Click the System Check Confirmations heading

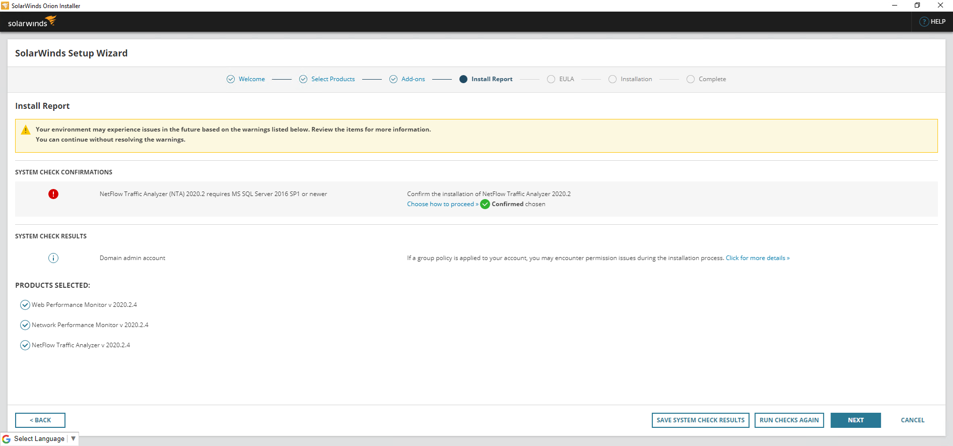[x=64, y=172]
